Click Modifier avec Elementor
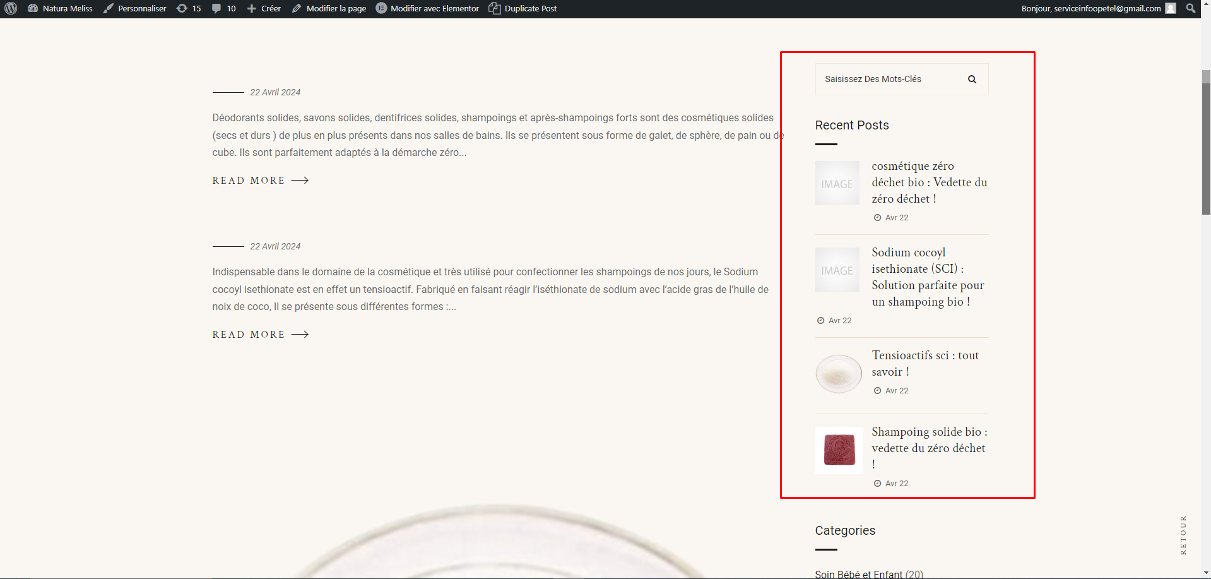1211x579 pixels. pos(427,8)
